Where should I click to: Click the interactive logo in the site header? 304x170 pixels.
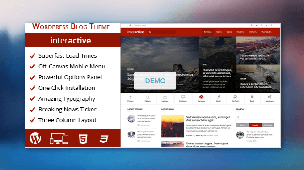135,32
